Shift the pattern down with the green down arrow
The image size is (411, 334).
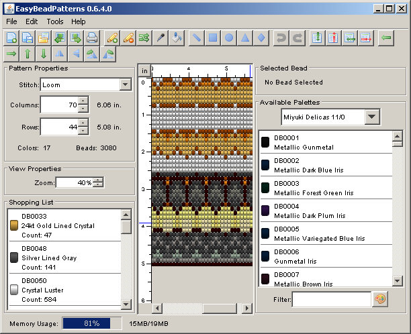tap(44, 54)
